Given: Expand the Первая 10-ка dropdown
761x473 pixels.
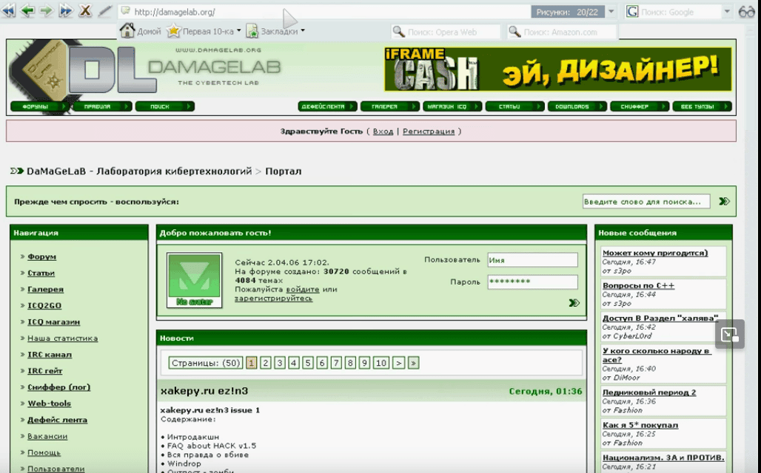Looking at the screenshot, I should (239, 31).
